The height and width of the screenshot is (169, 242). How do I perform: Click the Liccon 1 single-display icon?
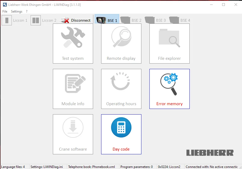point(7,20)
